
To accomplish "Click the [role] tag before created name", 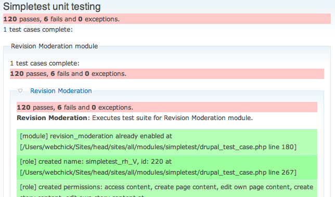I will pyautogui.click(x=28, y=162).
